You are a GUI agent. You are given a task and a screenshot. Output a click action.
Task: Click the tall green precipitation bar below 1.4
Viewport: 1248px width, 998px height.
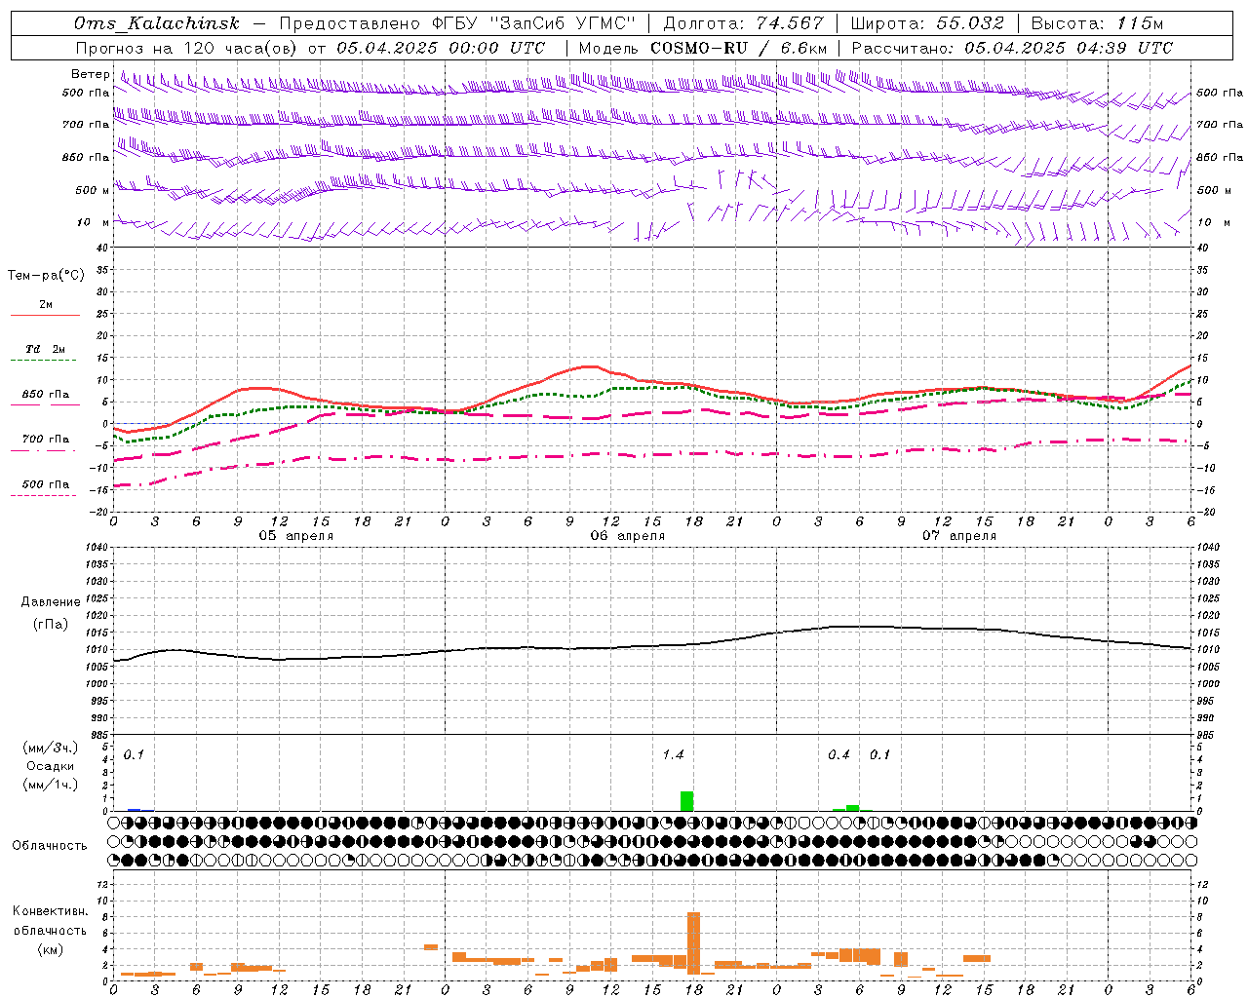pos(687,801)
